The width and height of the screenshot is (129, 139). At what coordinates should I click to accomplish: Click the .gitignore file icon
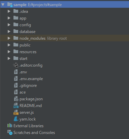(x=16, y=85)
